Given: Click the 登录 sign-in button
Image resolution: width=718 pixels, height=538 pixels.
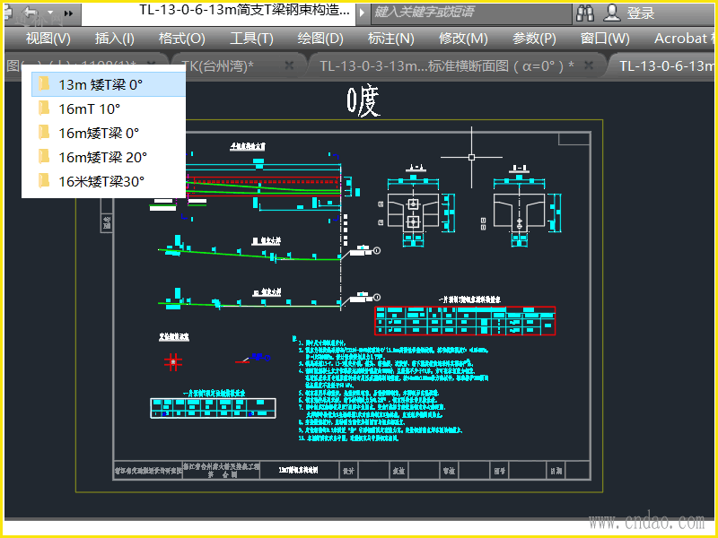Looking at the screenshot, I should click(x=641, y=13).
